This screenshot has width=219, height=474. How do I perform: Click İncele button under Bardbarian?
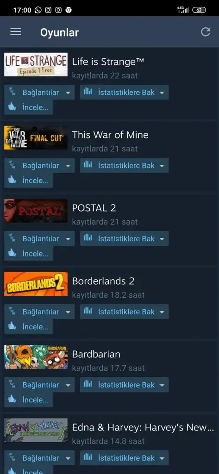click(29, 400)
